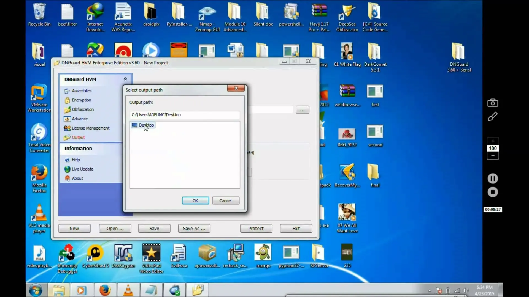Select the EvilFoca desktop icon
This screenshot has width=529, height=297.
(179, 256)
